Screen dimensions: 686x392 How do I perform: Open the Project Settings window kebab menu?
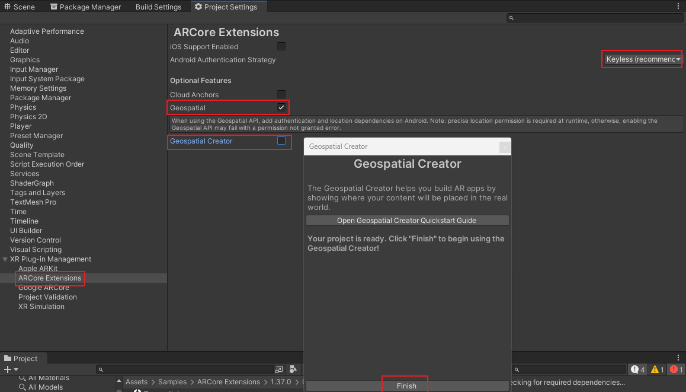pos(678,7)
